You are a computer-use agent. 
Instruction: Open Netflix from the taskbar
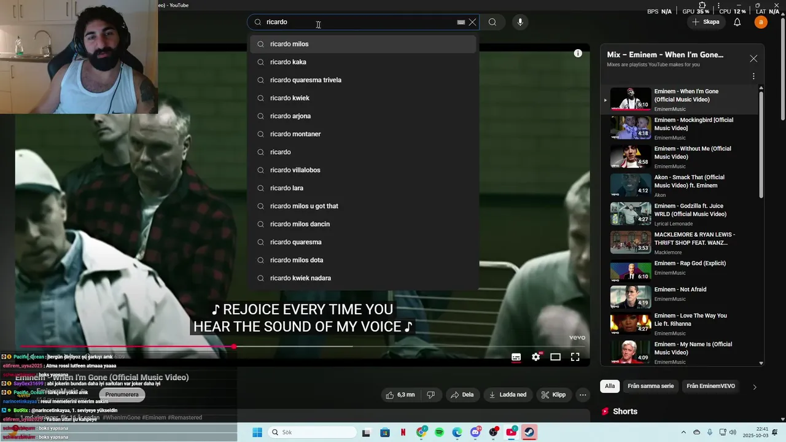pos(403,432)
